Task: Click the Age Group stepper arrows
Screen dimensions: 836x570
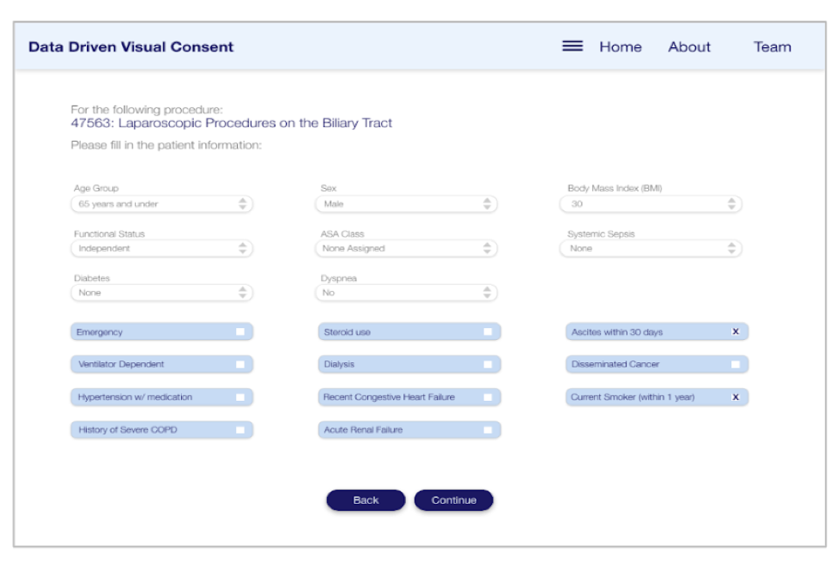Action: pyautogui.click(x=243, y=203)
